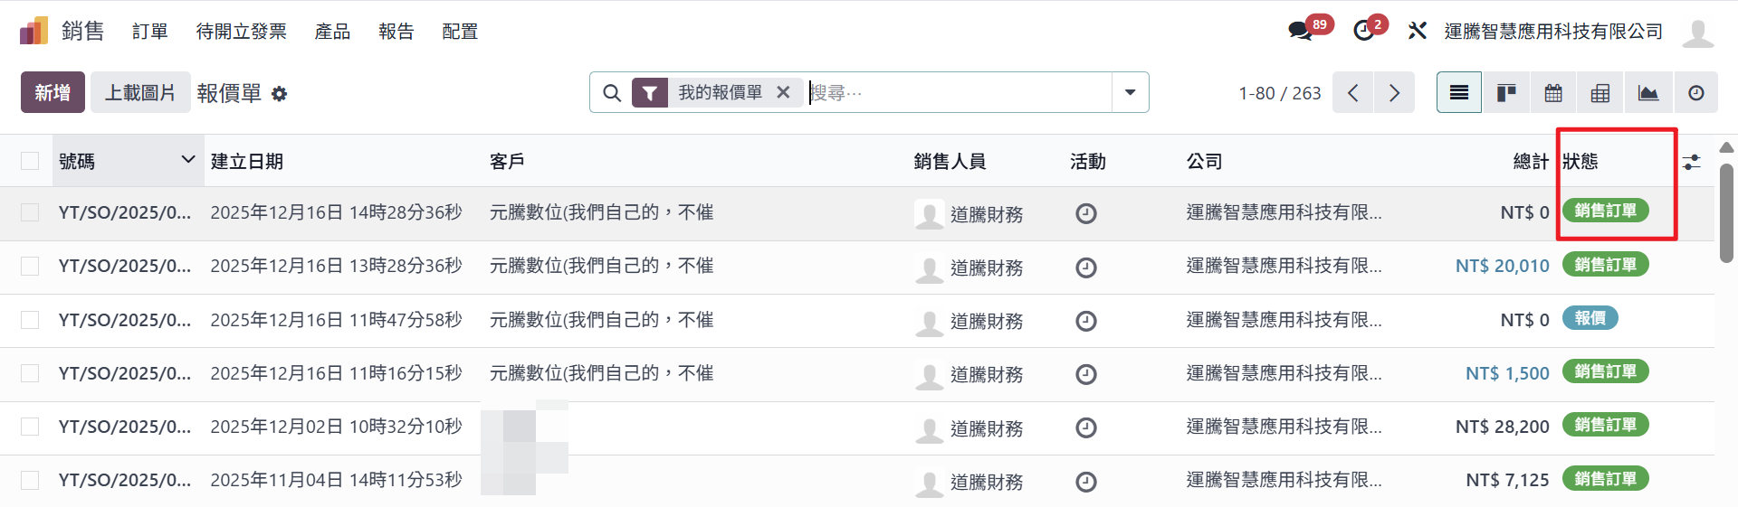Click the debug tools wrench icon

(x=1418, y=31)
